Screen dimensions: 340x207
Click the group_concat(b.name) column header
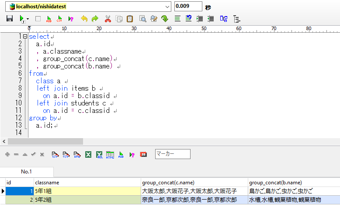point(294,183)
